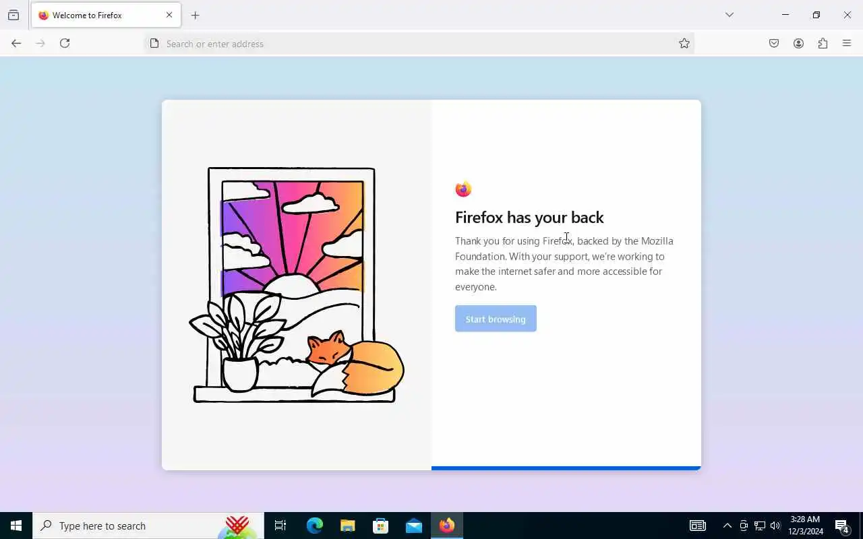Click the Meet Now tray icon
Viewport: 863px width, 539px height.
point(744,526)
